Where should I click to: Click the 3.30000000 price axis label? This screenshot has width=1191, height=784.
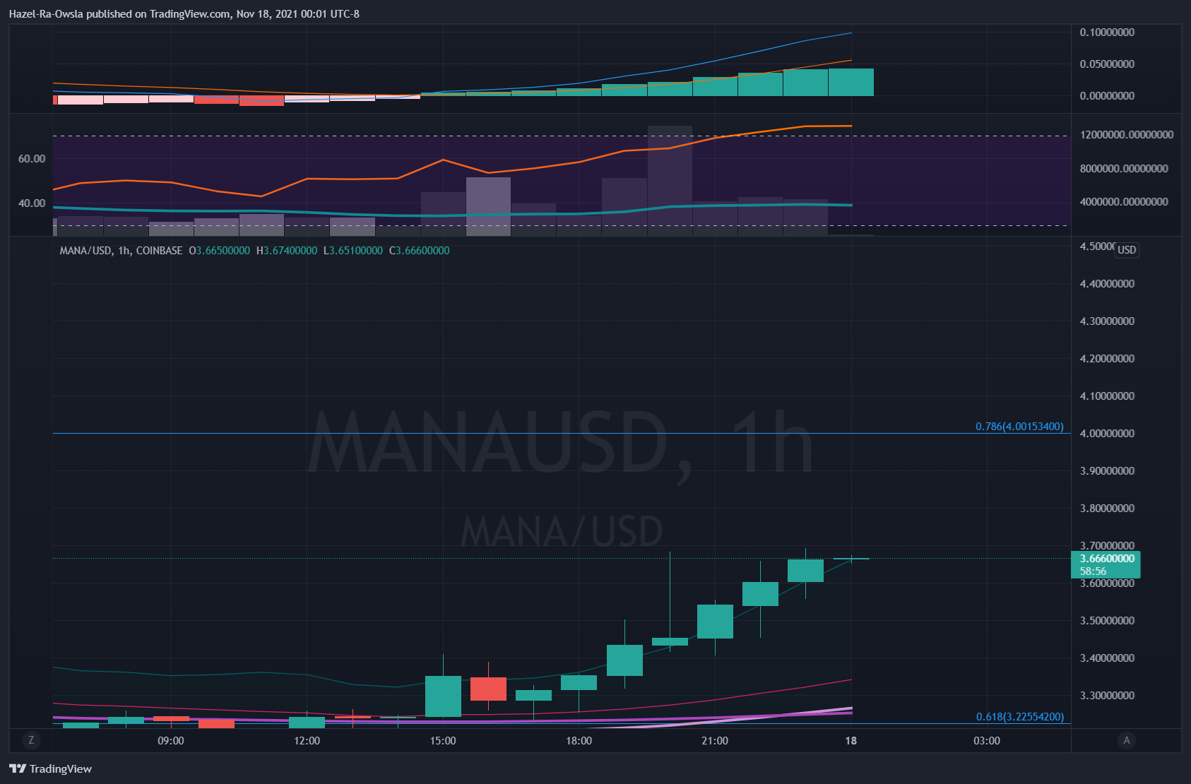tap(1107, 695)
